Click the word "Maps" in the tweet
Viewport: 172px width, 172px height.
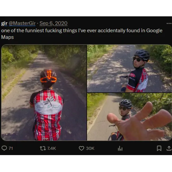(7, 37)
